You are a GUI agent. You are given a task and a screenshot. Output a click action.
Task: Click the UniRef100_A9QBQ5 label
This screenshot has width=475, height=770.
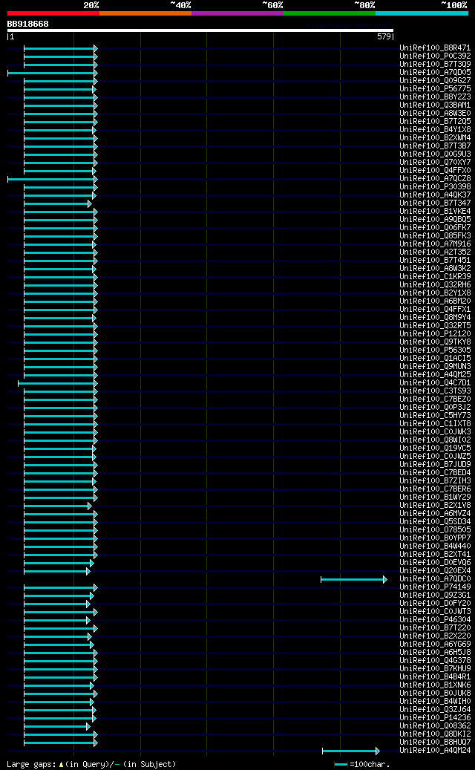(435, 220)
